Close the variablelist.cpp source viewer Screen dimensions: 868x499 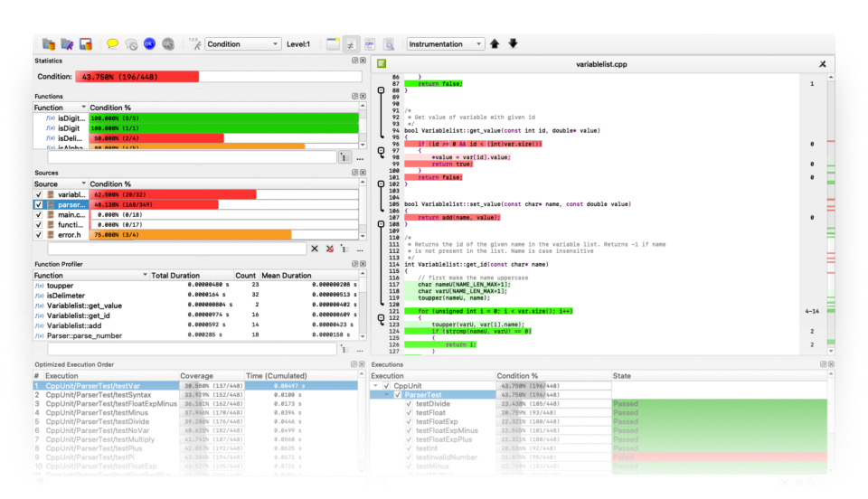click(822, 64)
